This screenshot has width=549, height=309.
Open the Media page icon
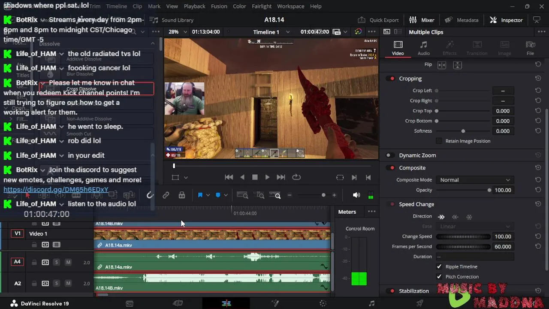pyautogui.click(x=129, y=303)
